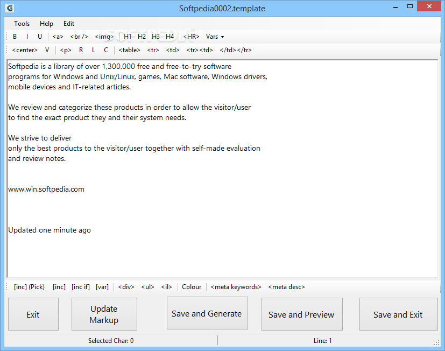The height and width of the screenshot is (351, 445).
Task: Minimize the Softpedia0002.template window
Action: pos(395,6)
